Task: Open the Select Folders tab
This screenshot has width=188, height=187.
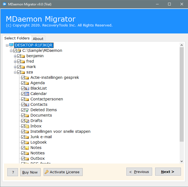Action: [x=17, y=38]
